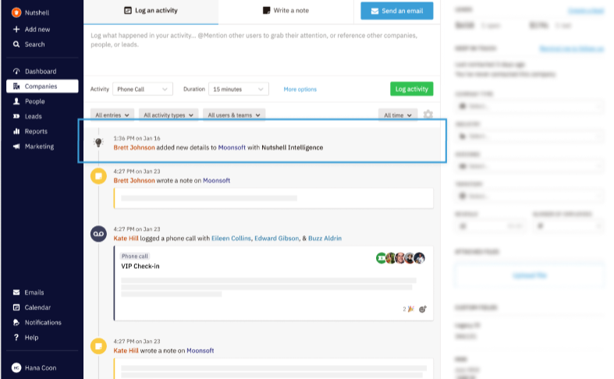
Task: Switch to the Write a note tab
Action: [286, 11]
